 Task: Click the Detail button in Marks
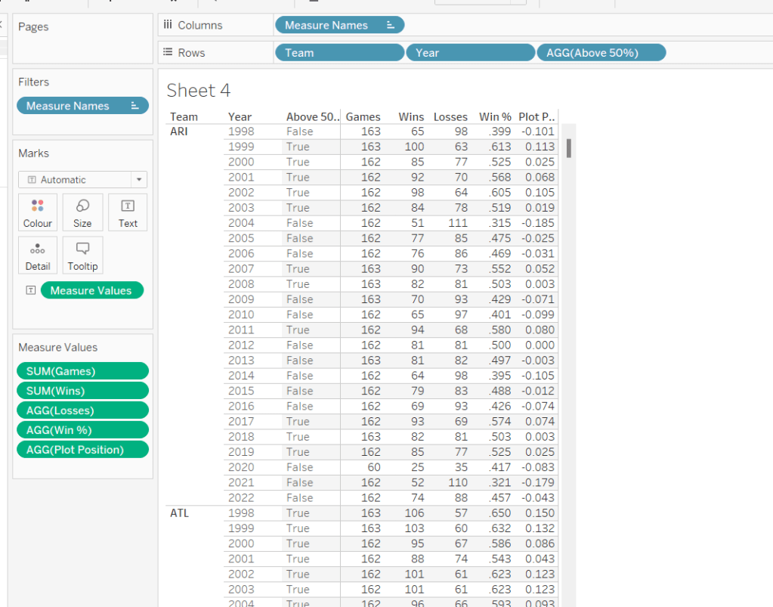pyautogui.click(x=38, y=255)
